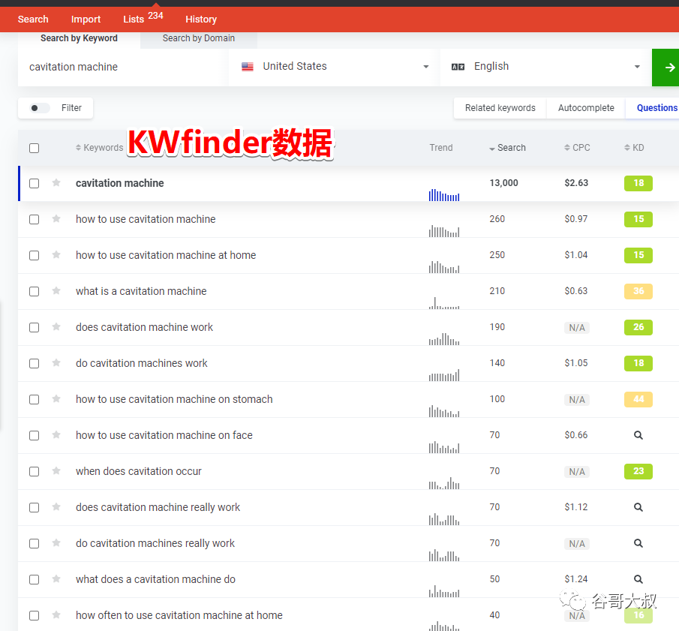
Task: Star 'does cavitation machine work' row
Action: tap(56, 326)
